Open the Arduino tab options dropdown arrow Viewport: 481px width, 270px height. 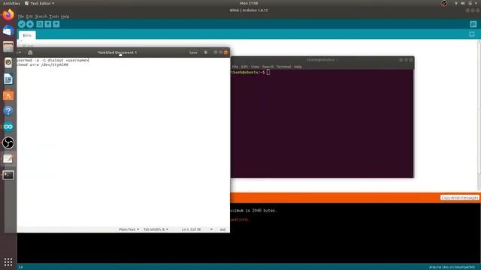pos(472,34)
